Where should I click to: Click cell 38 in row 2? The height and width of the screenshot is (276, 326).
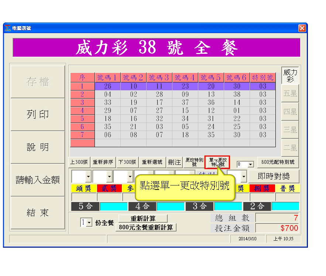pyautogui.click(x=237, y=94)
